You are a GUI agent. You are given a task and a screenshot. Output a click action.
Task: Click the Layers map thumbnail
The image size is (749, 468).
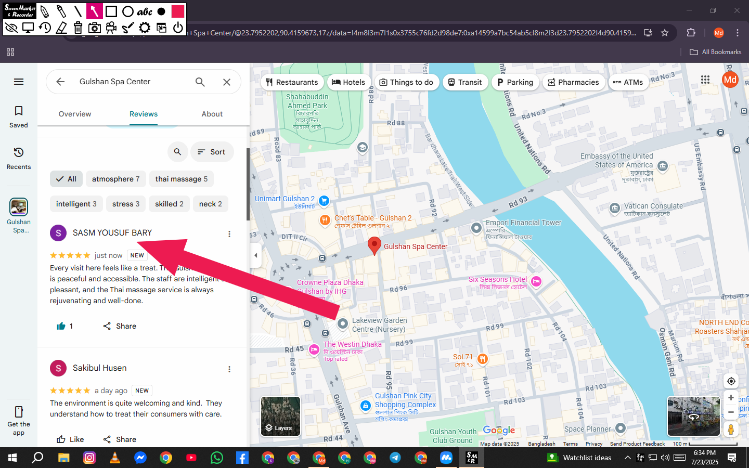click(280, 416)
